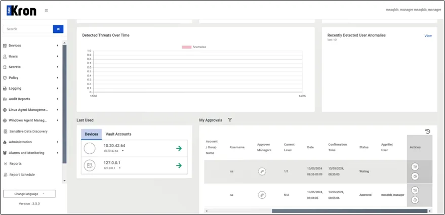Image resolution: width=445 pixels, height=215 pixels.
Task: Open the 10.20.42.64 device sub-dropdown caret
Action: point(123,151)
